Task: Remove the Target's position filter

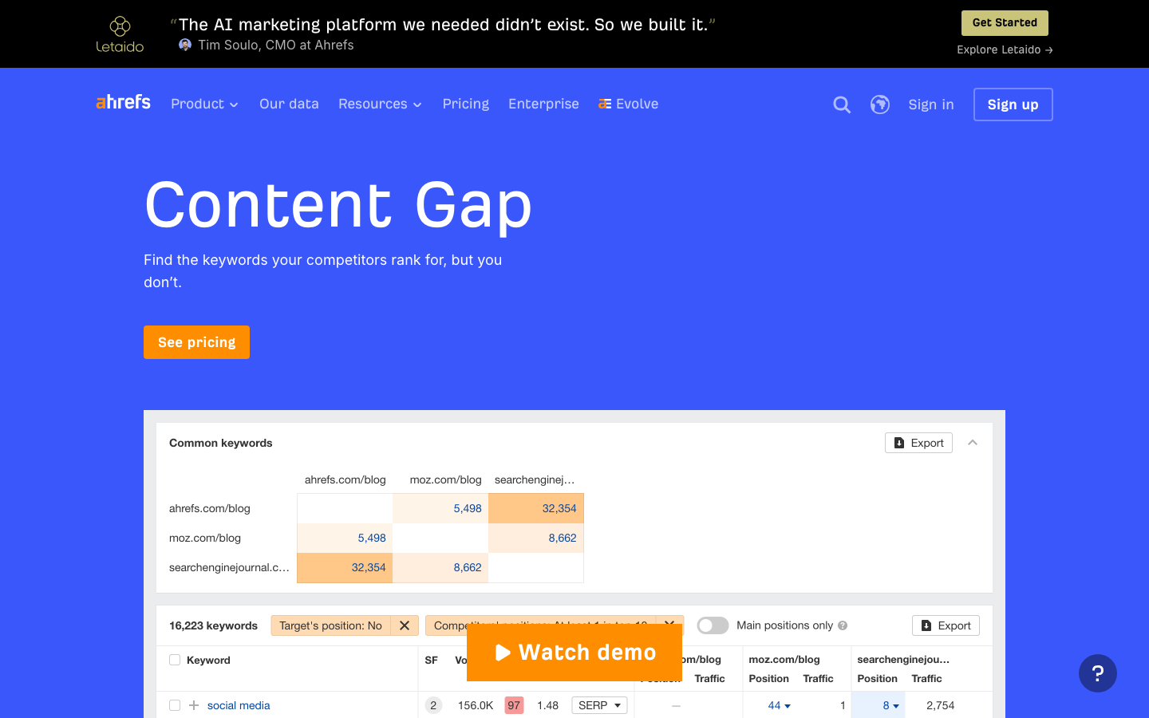Action: (x=405, y=625)
